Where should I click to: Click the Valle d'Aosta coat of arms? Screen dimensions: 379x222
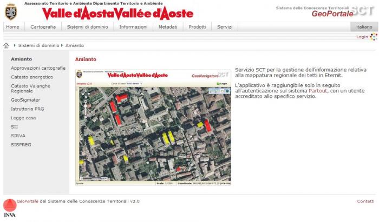[x=11, y=12]
